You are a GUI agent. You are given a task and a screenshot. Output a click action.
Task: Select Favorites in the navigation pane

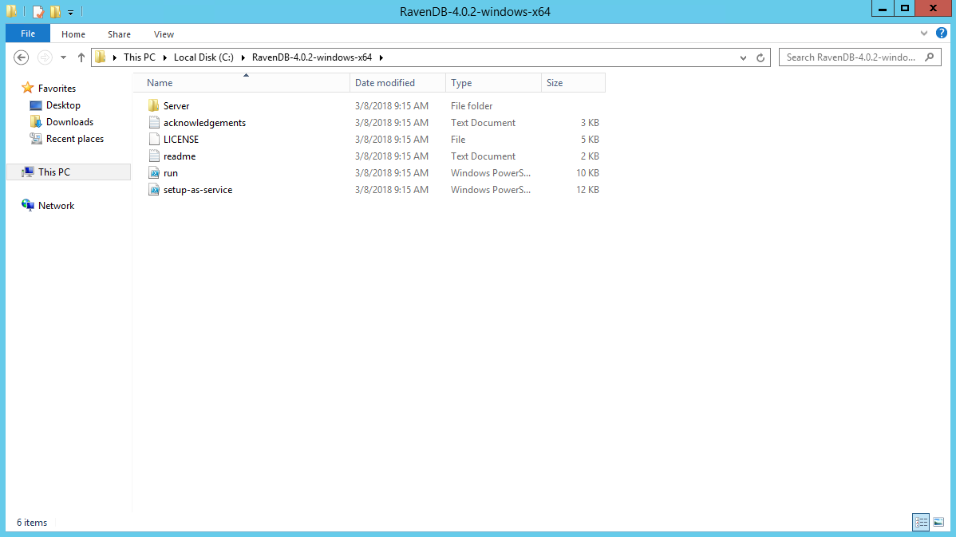[57, 89]
